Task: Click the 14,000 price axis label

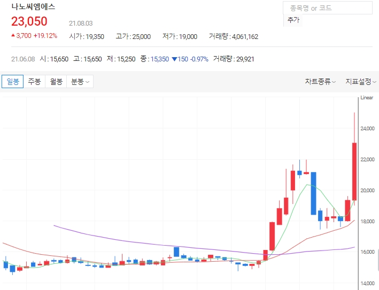Action: [367, 284]
